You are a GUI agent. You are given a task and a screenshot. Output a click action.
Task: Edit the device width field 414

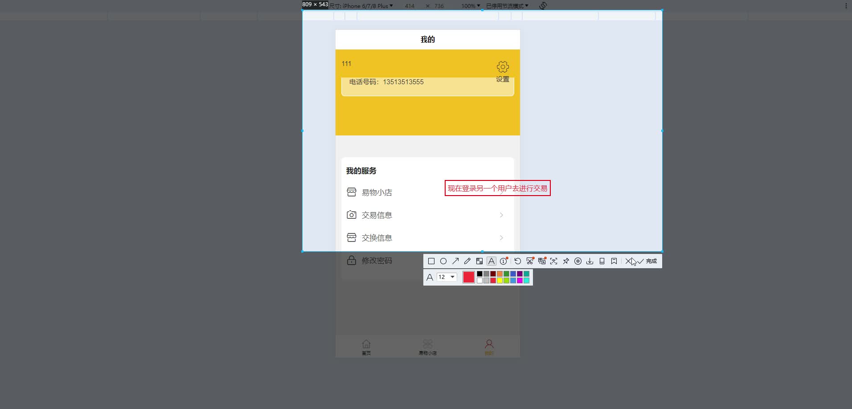[410, 6]
